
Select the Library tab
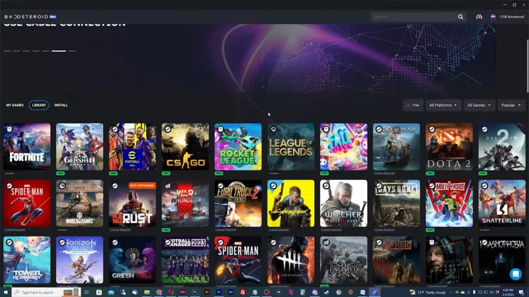(x=39, y=105)
